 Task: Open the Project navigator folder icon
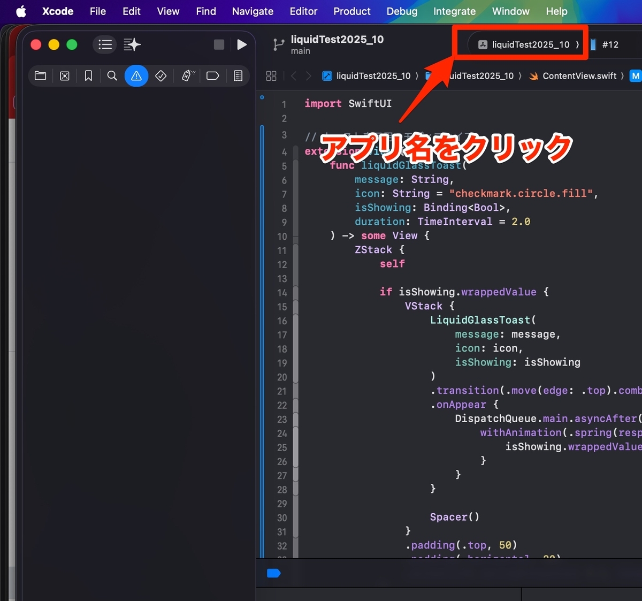[x=41, y=76]
